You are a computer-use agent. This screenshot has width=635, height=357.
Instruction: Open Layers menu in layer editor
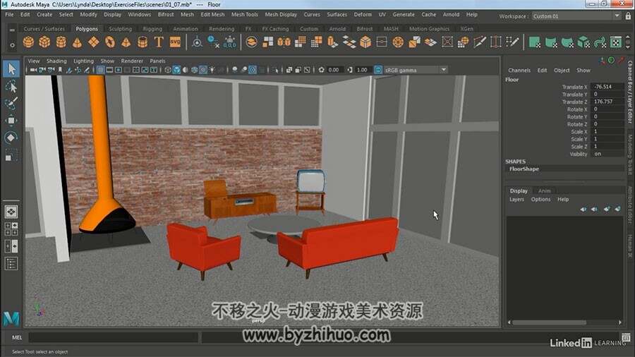pyautogui.click(x=516, y=200)
